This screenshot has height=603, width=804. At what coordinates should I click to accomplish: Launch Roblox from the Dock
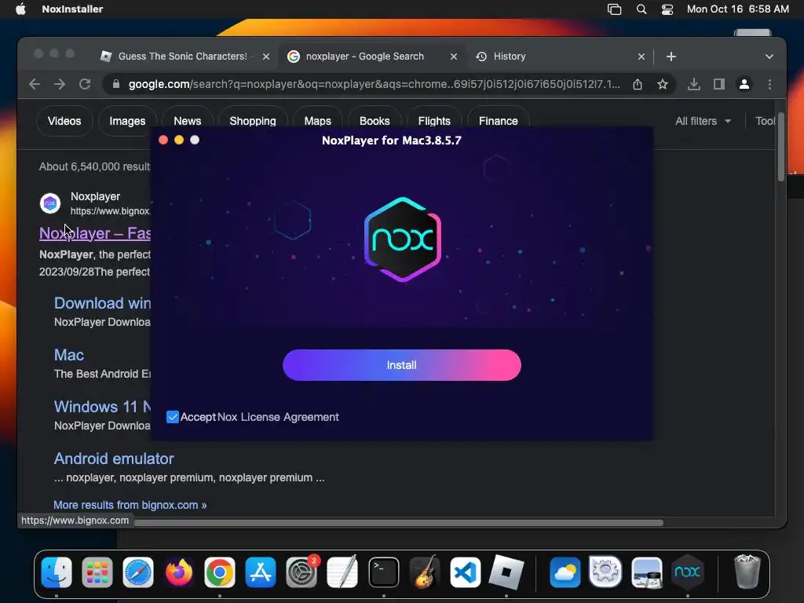tap(506, 572)
